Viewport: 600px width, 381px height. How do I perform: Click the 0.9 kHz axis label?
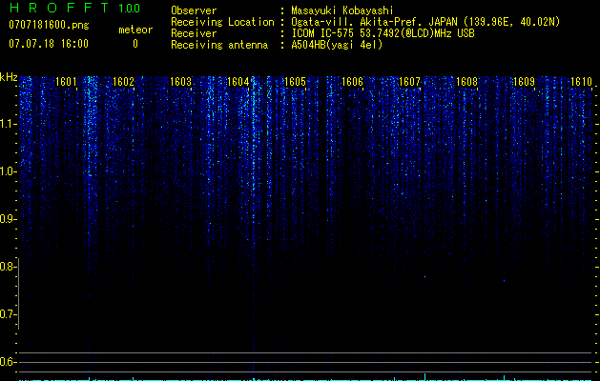(8, 219)
